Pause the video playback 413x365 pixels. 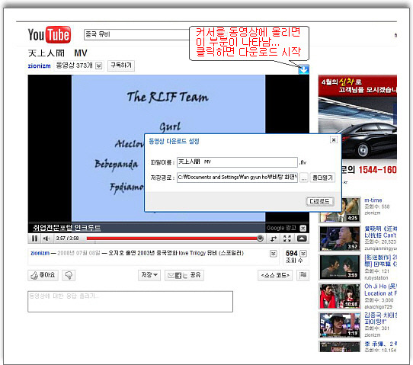coord(34,239)
